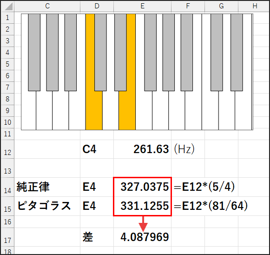Click cell with value 261.63
The height and width of the screenshot is (255, 270).
coord(142,149)
